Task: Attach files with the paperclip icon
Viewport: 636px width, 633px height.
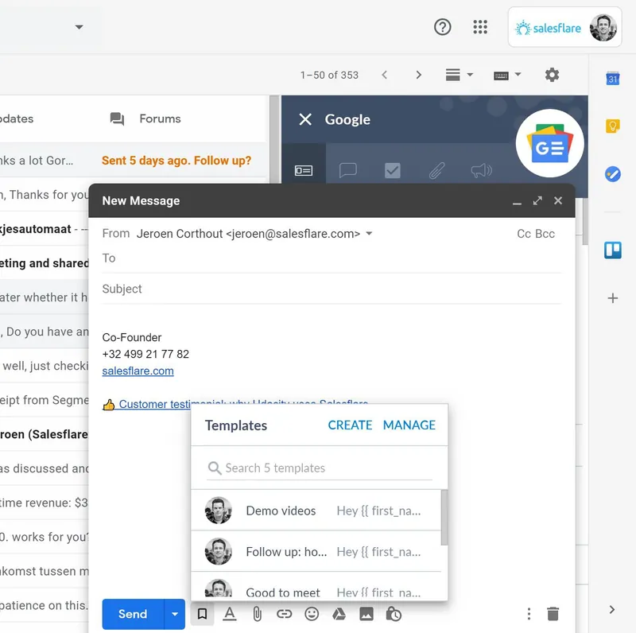Action: 257,614
